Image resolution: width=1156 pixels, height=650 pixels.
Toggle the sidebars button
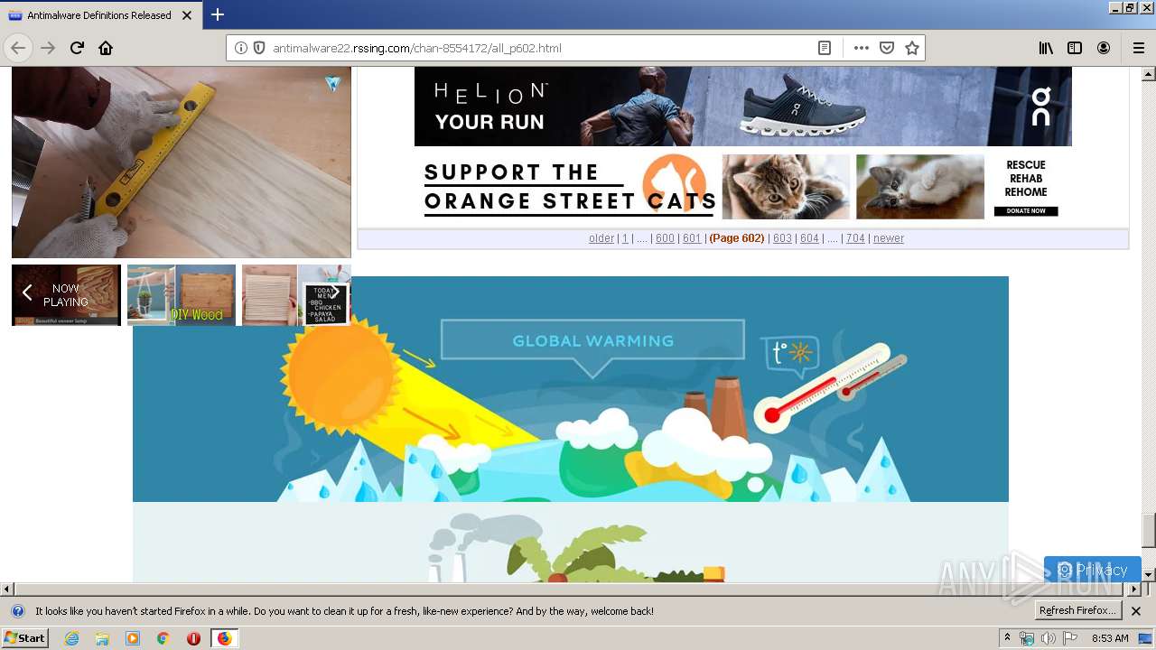pos(1075,48)
